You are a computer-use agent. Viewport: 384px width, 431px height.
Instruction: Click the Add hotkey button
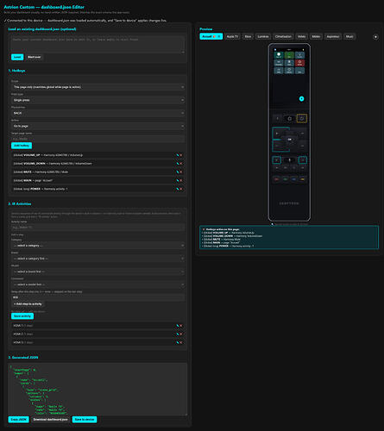(x=22, y=146)
